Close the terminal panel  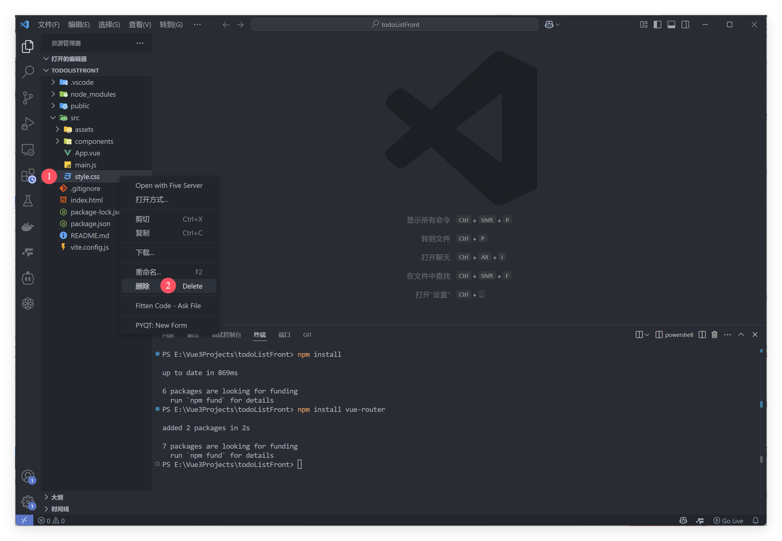[x=754, y=334]
